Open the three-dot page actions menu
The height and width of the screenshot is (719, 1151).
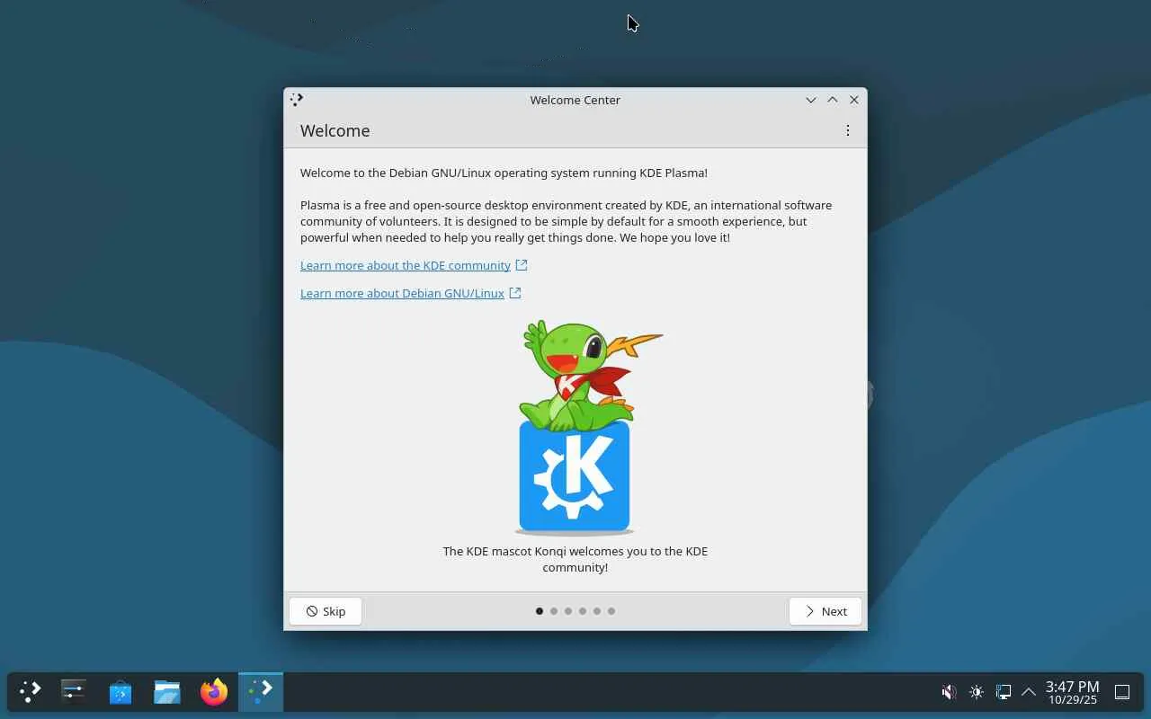[847, 130]
